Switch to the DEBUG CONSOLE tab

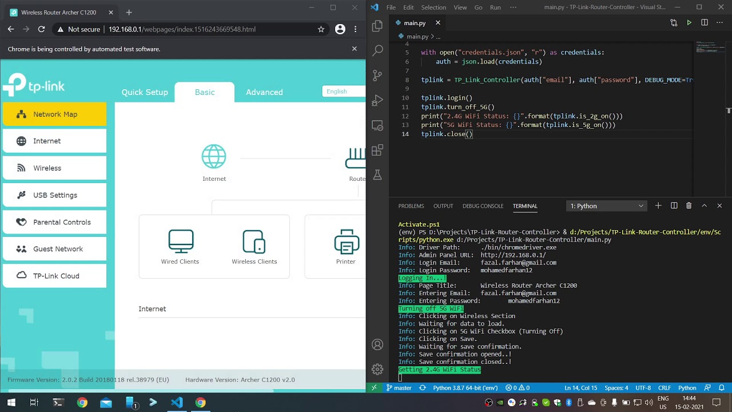pos(483,206)
